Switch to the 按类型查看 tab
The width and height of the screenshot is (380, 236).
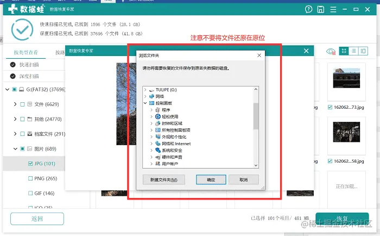26,52
